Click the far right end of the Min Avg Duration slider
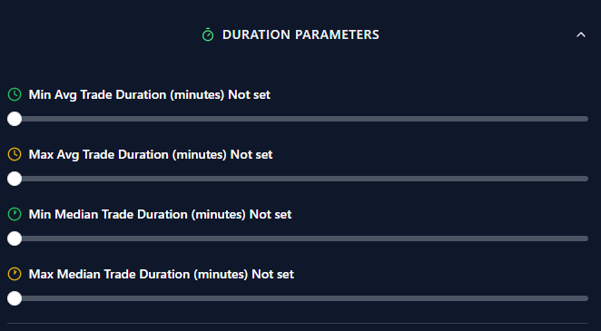Viewport: 601px width, 331px height. click(586, 119)
